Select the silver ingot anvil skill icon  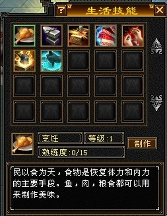point(51,36)
